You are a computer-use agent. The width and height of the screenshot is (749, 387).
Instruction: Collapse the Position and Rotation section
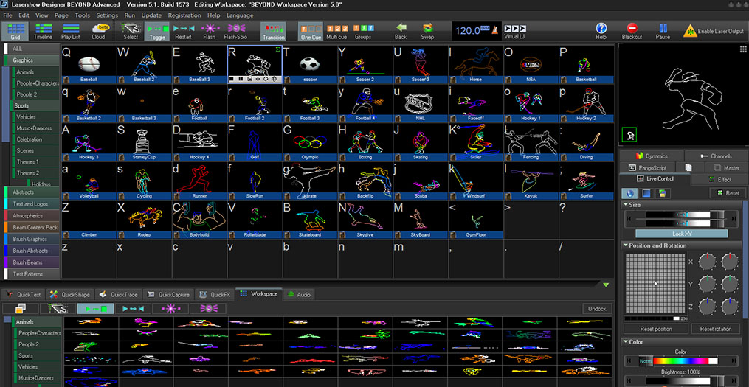point(627,245)
